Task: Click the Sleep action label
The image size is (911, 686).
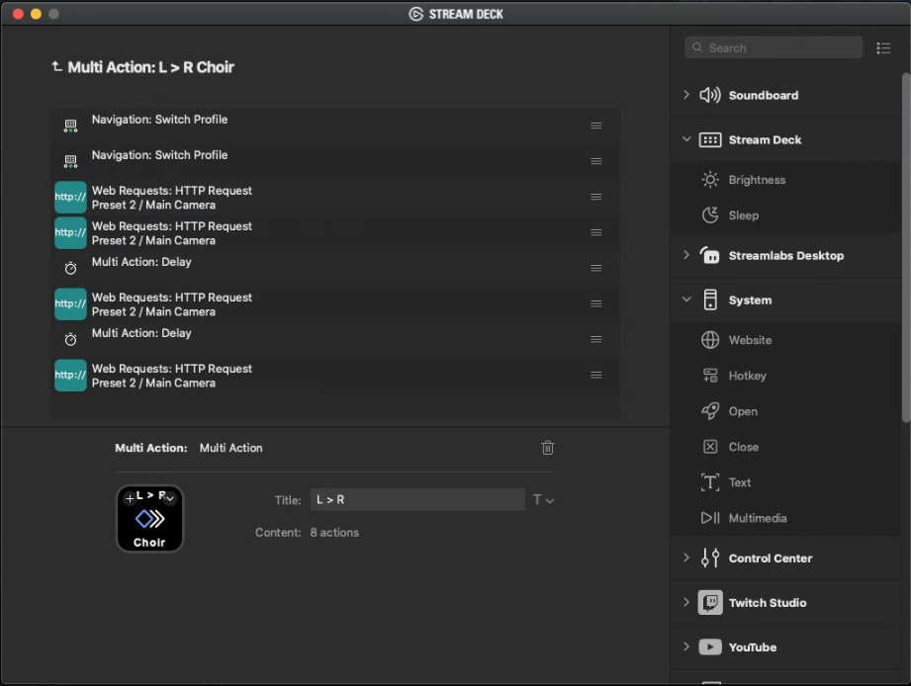Action: [x=744, y=215]
